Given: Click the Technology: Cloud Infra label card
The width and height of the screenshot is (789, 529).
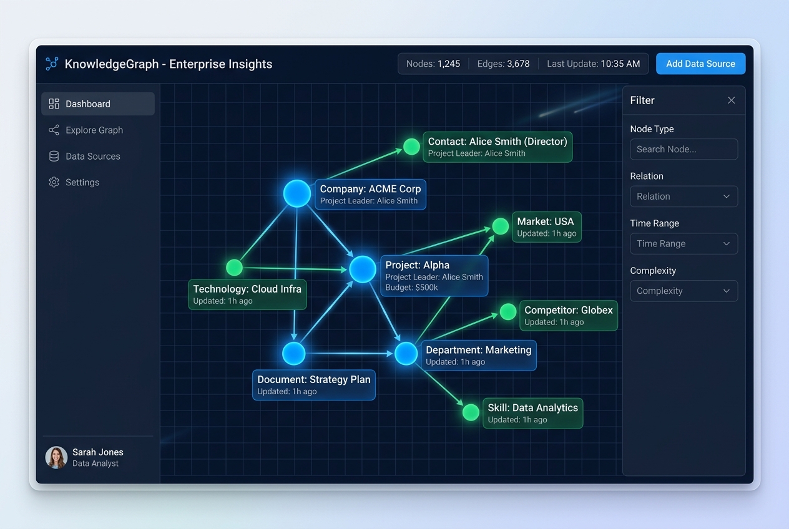Looking at the screenshot, I should click(x=247, y=294).
